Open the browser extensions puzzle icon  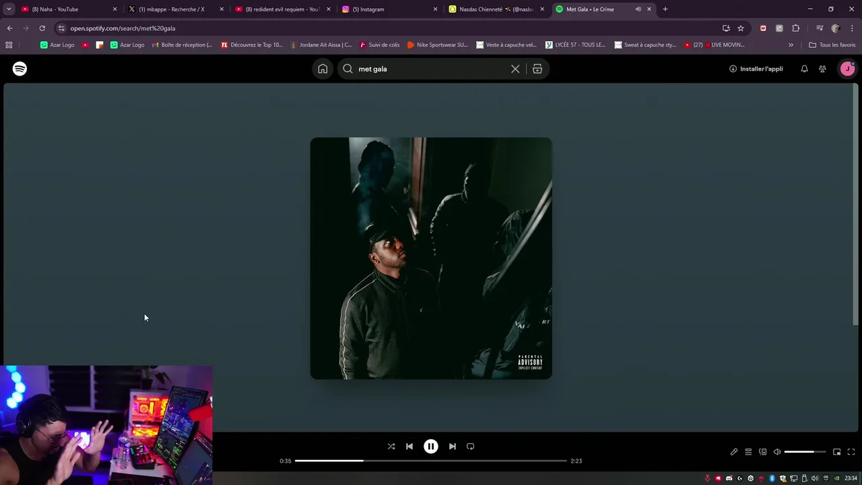pyautogui.click(x=796, y=28)
